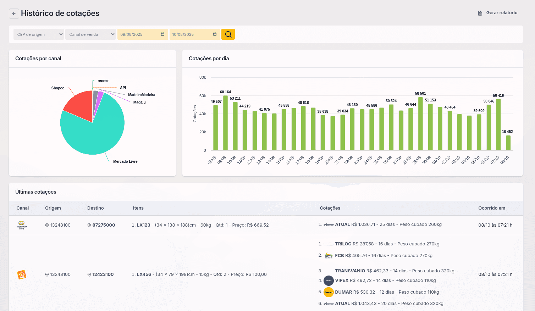Click the bar for 07/10 with 56 416
This screenshot has width=535, height=311.
click(498, 124)
